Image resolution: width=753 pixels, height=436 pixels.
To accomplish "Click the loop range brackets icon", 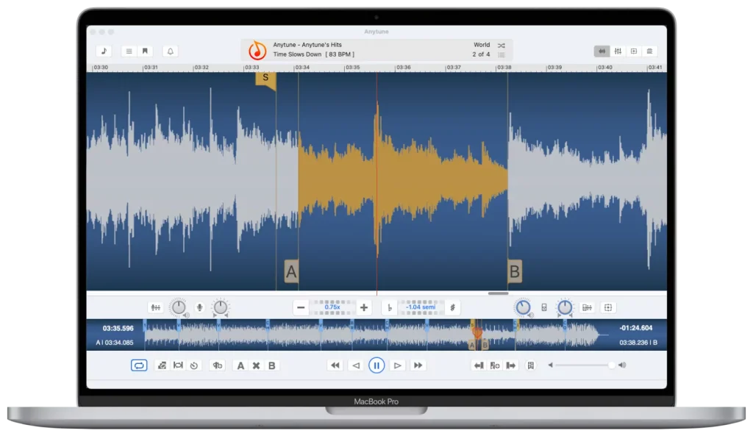I will [x=178, y=365].
